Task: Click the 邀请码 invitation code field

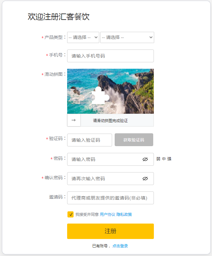Action: tap(110, 198)
